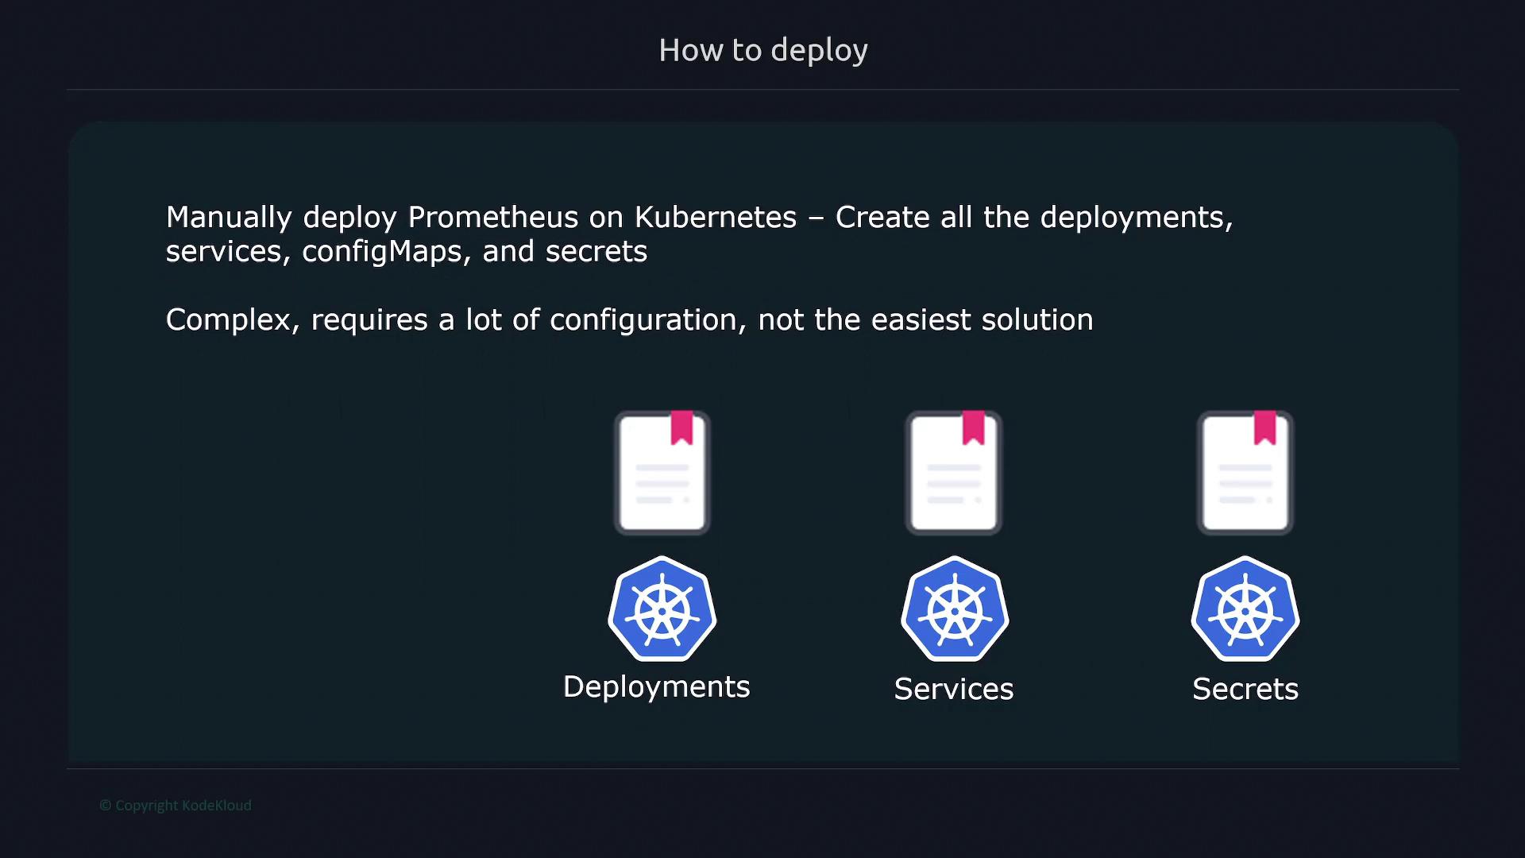Screen dimensions: 1525x858
Task: Click the Services label
Action: click(x=953, y=689)
